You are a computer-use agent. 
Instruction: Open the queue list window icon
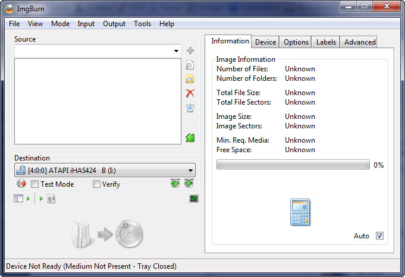pyautogui.click(x=18, y=199)
